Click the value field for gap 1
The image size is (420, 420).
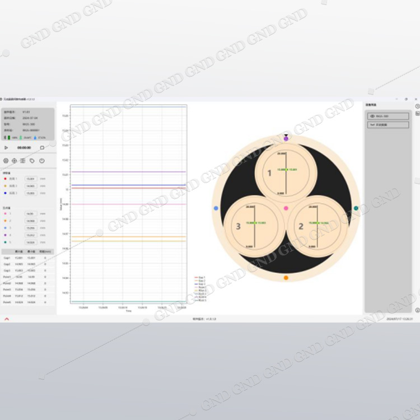click(x=31, y=179)
